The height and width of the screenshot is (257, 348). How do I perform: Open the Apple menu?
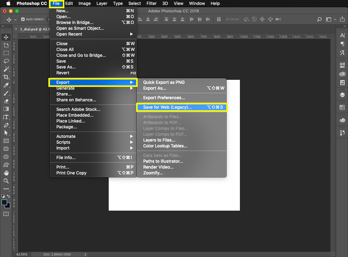pyautogui.click(x=8, y=3)
